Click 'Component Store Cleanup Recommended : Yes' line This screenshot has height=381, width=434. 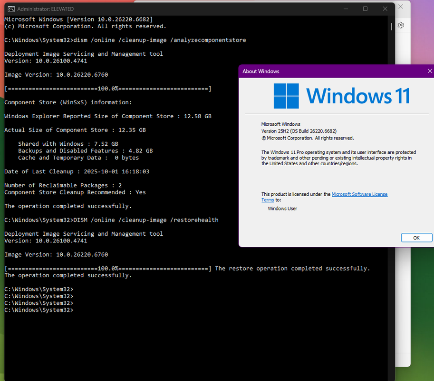[75, 192]
